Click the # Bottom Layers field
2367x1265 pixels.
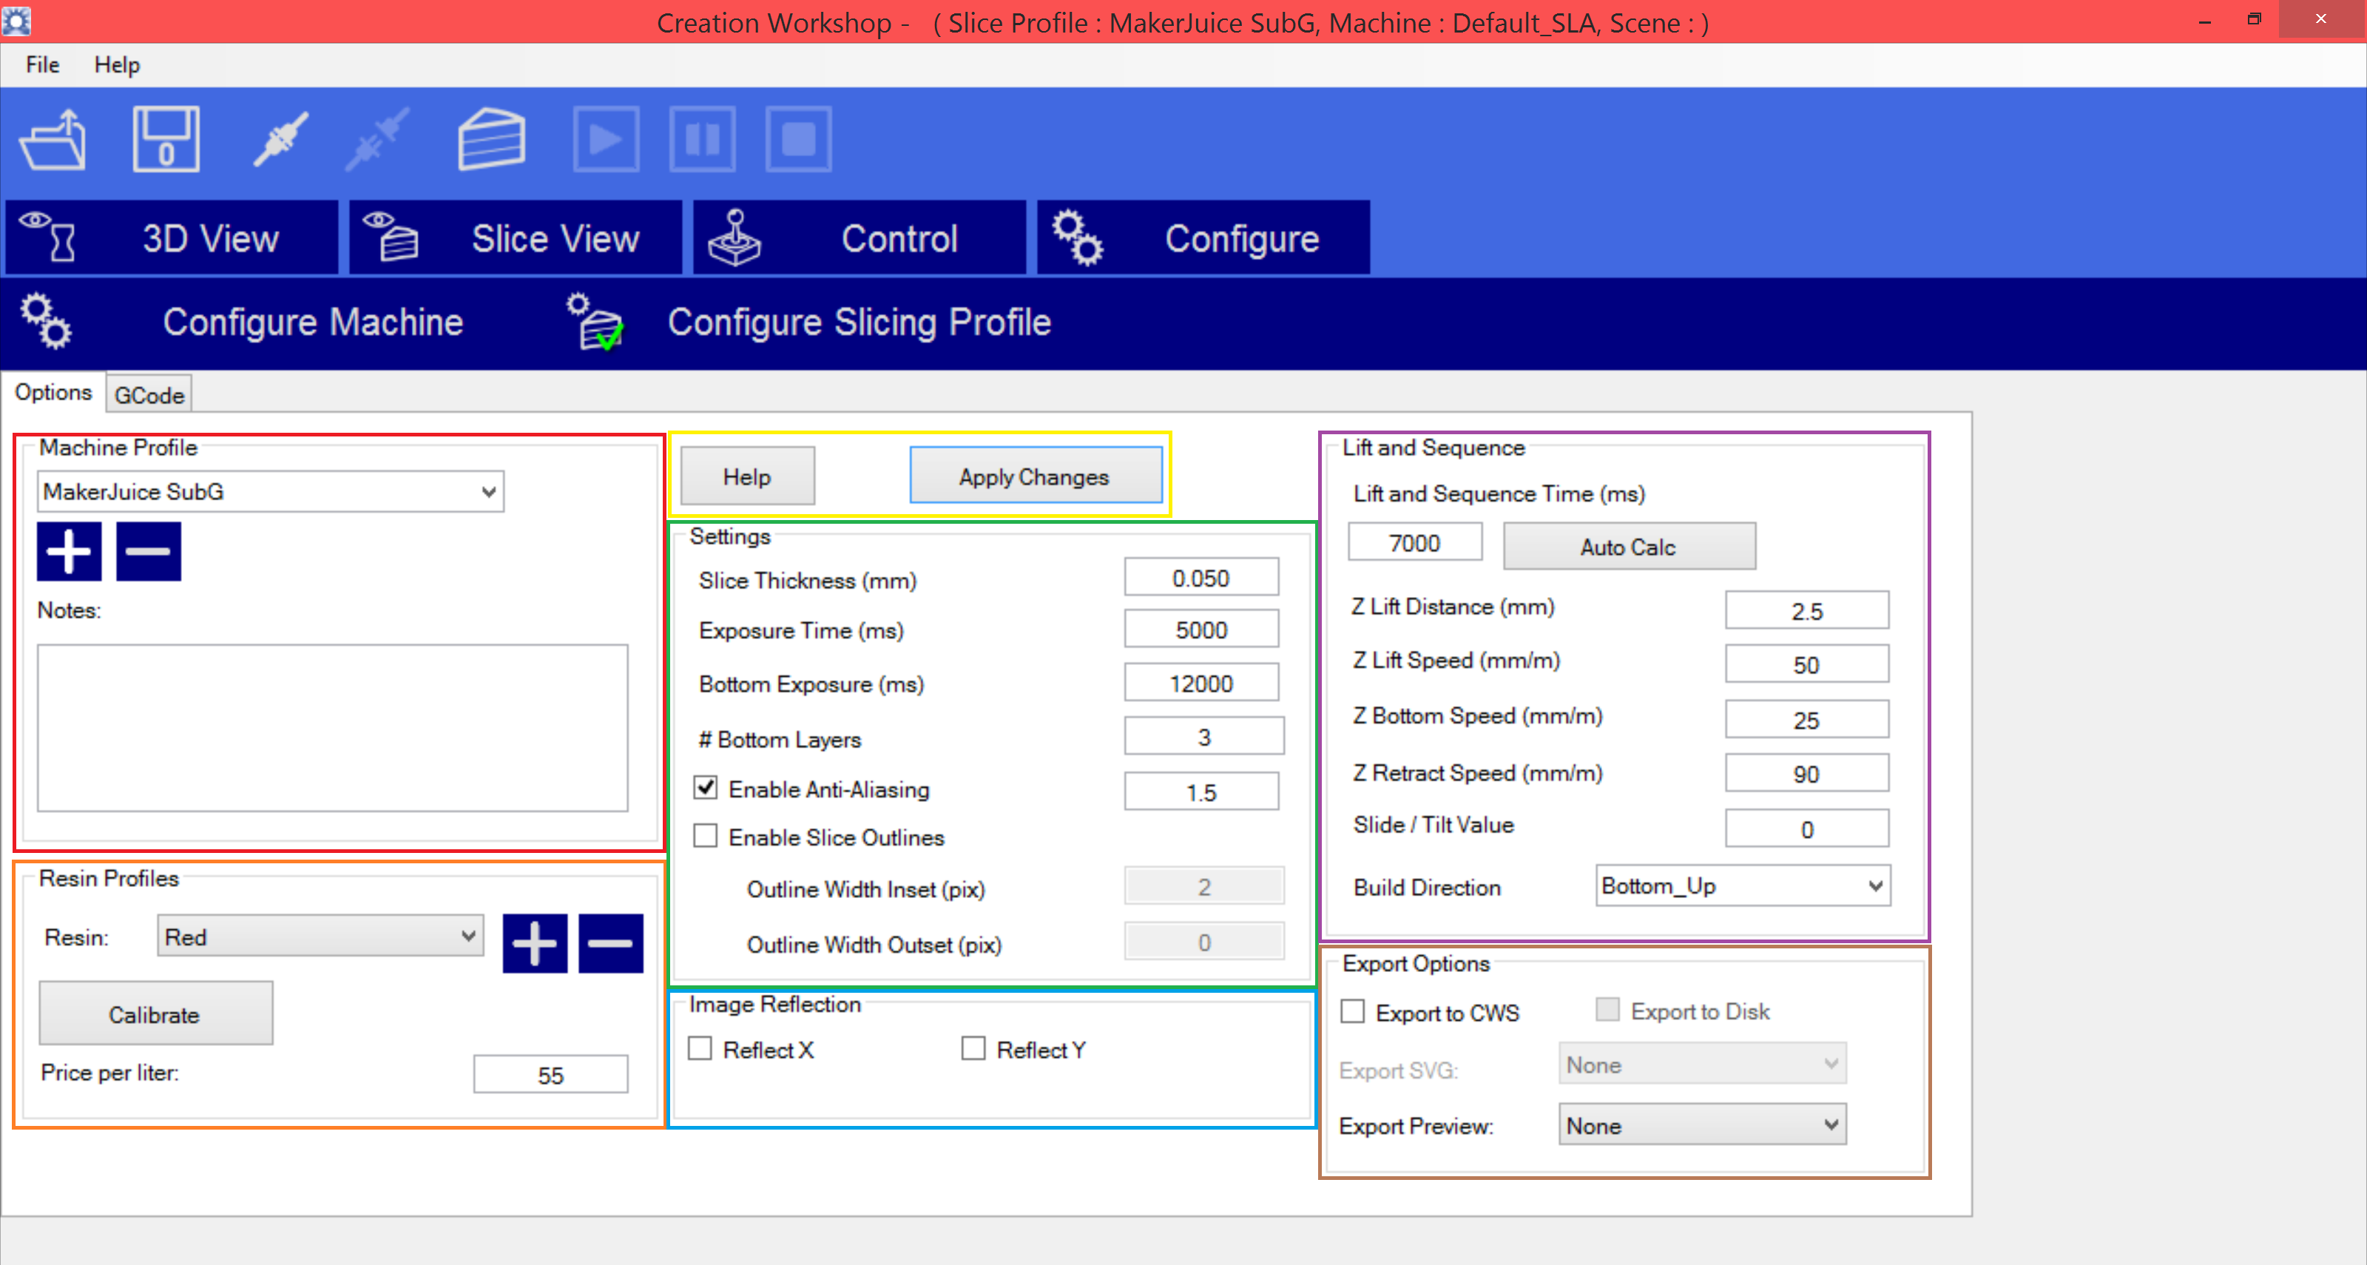coord(1203,736)
